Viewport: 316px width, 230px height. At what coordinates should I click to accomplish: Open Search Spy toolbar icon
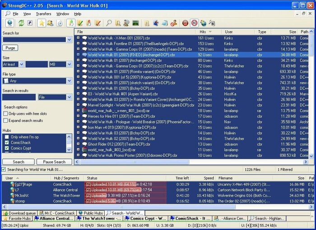[x=126, y=23]
